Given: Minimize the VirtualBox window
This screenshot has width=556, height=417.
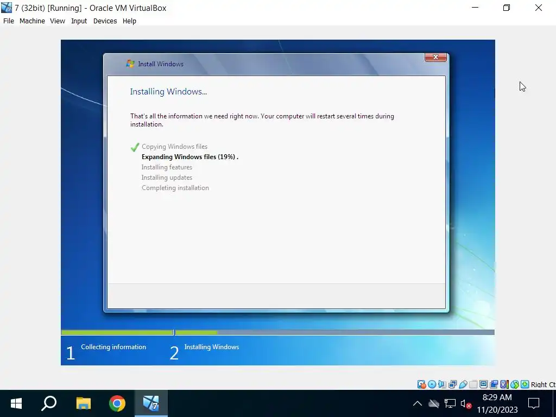Looking at the screenshot, I should [475, 8].
